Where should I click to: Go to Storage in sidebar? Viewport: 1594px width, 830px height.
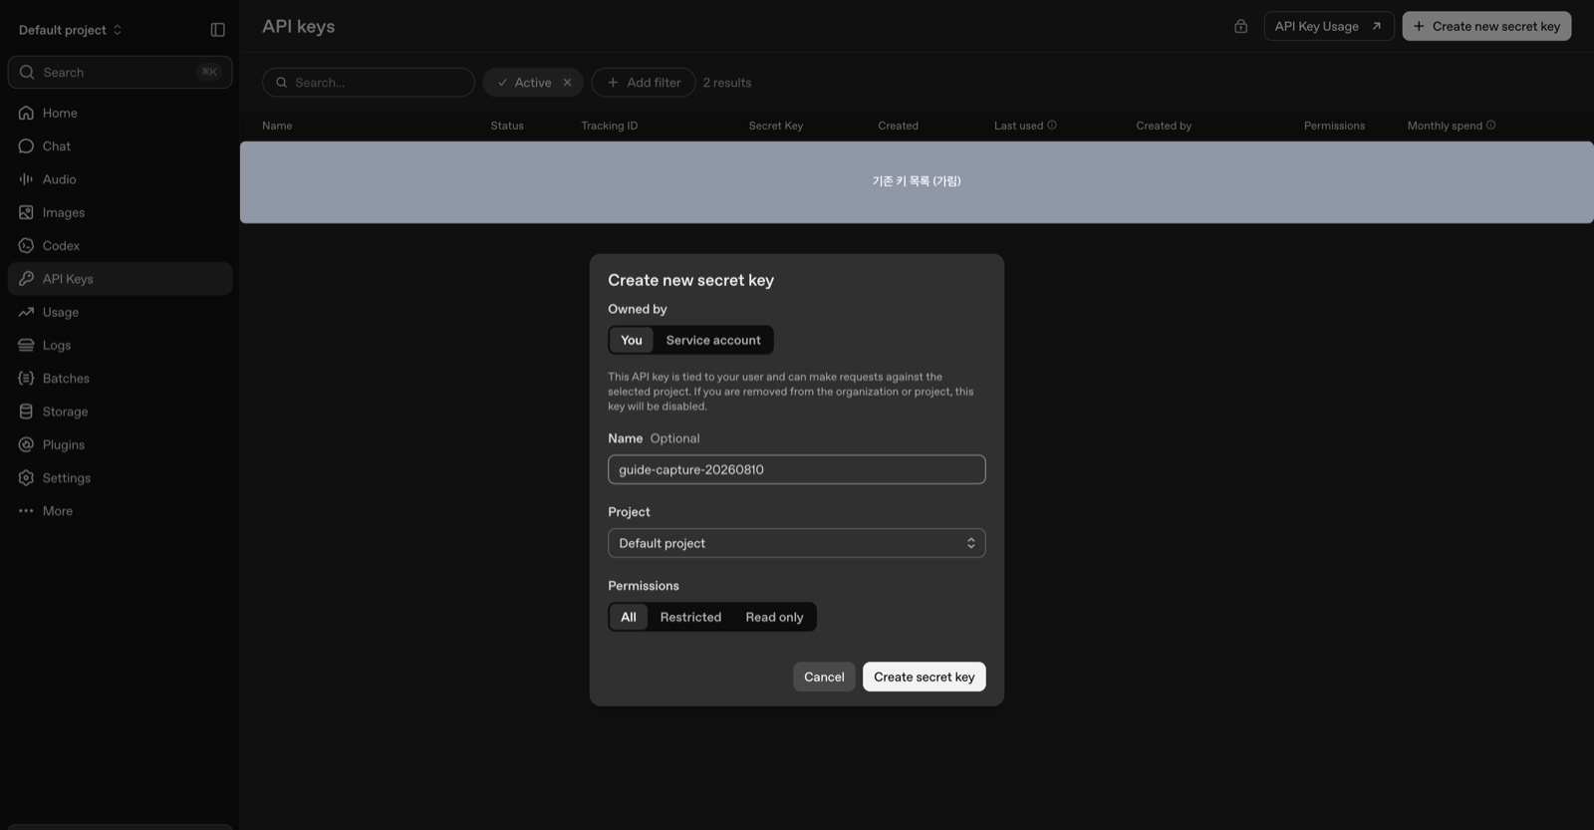[x=120, y=412]
